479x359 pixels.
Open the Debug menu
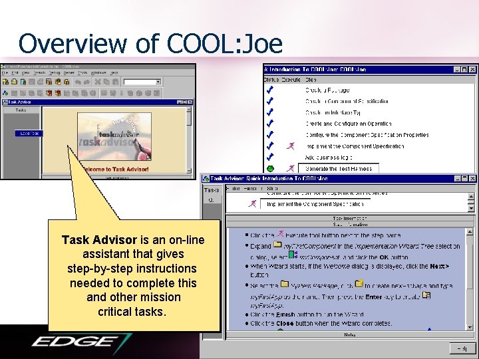click(x=54, y=72)
